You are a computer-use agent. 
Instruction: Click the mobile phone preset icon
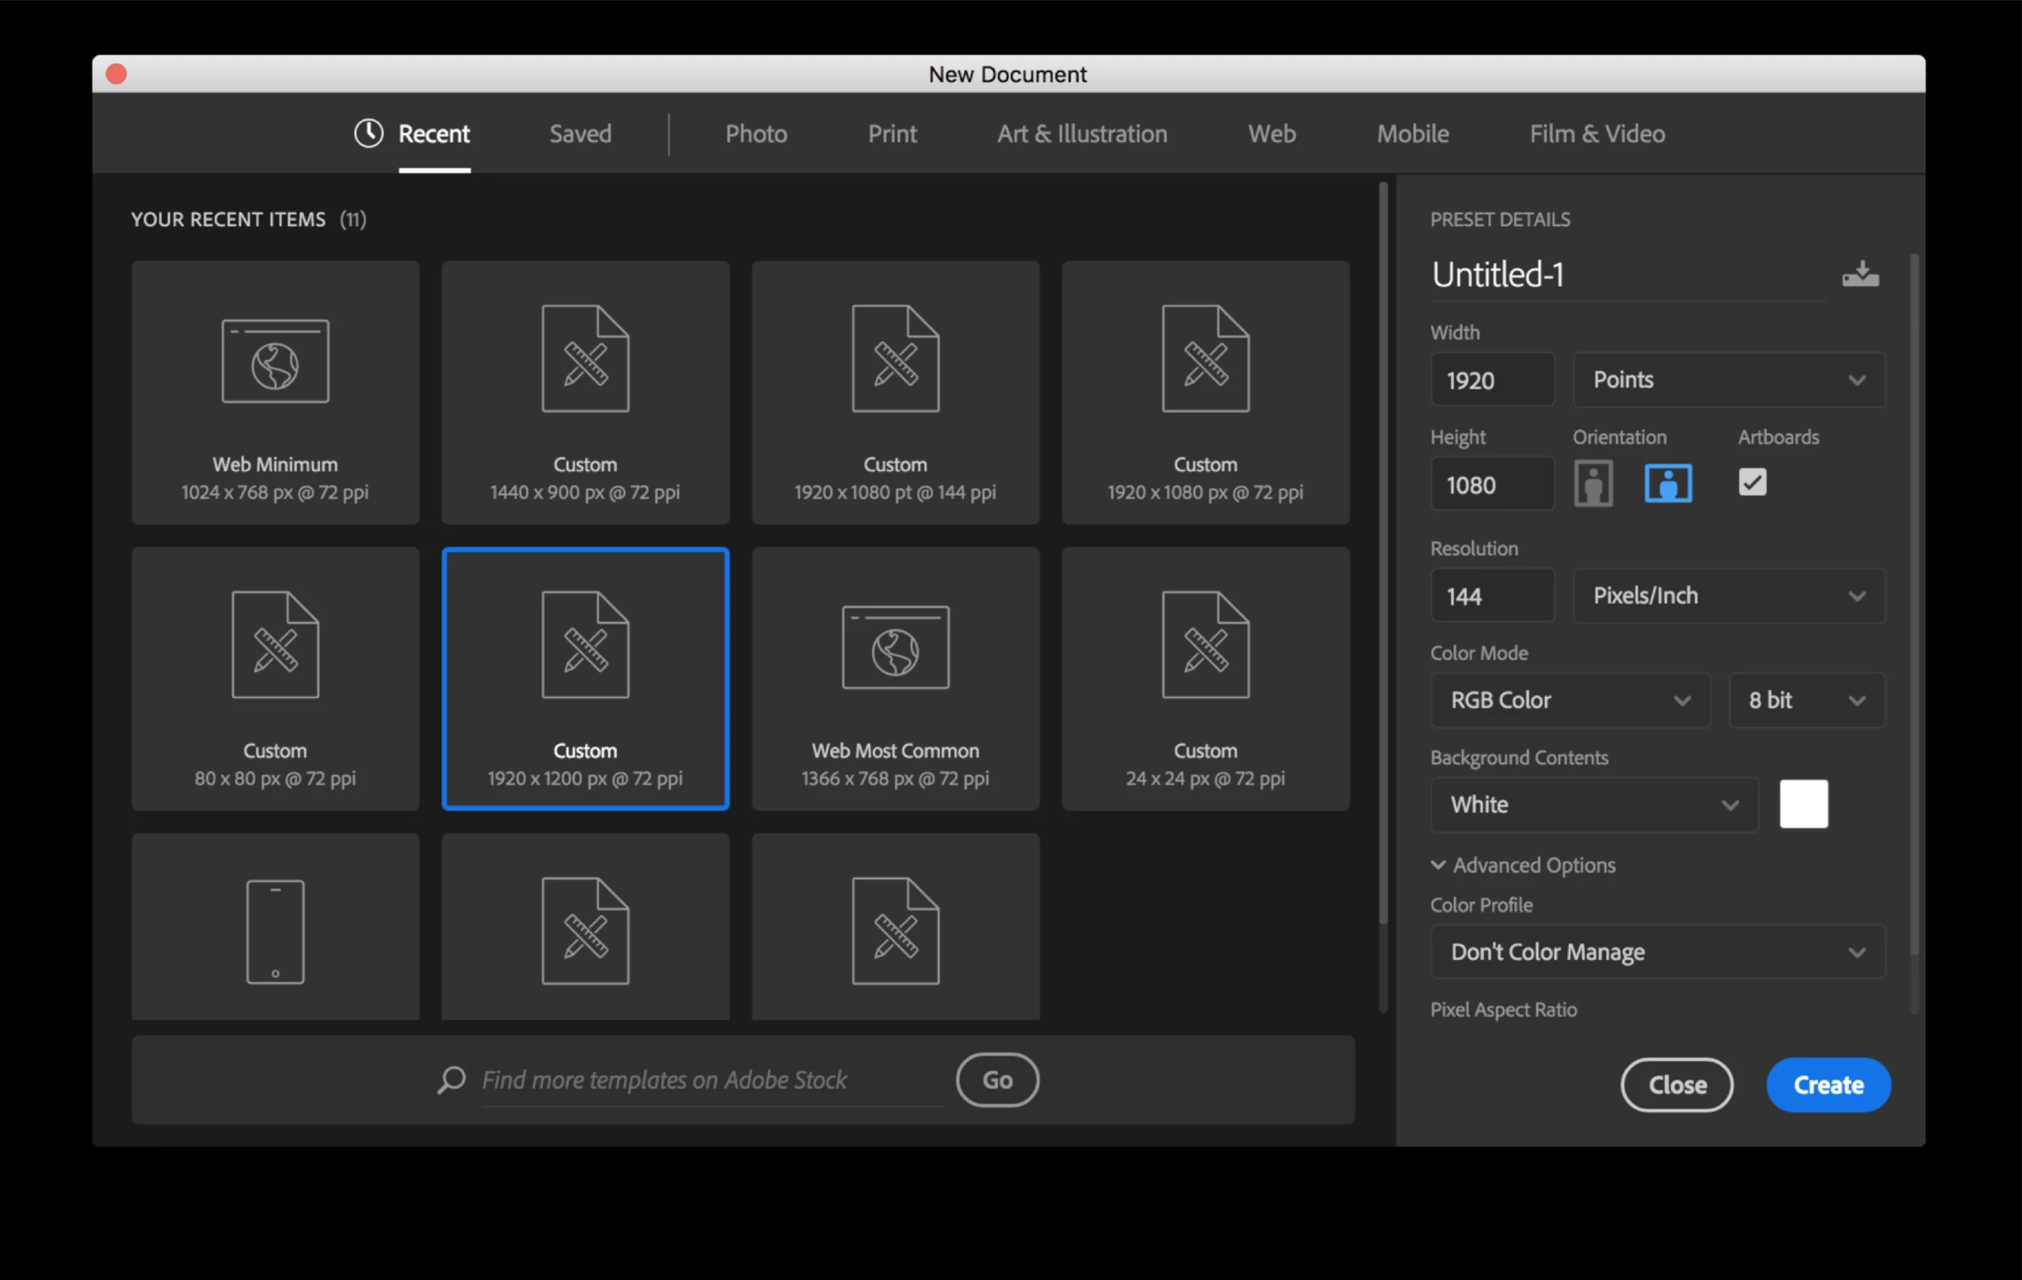click(276, 931)
